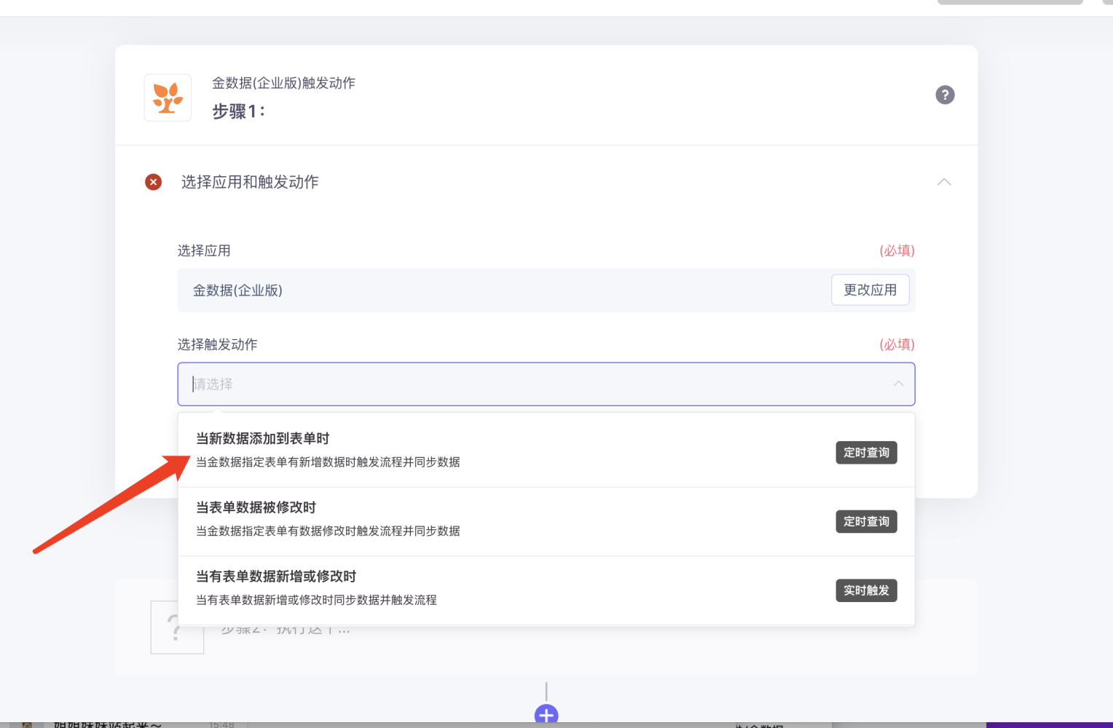Click the red error status icon
1113x728 pixels.
[153, 182]
